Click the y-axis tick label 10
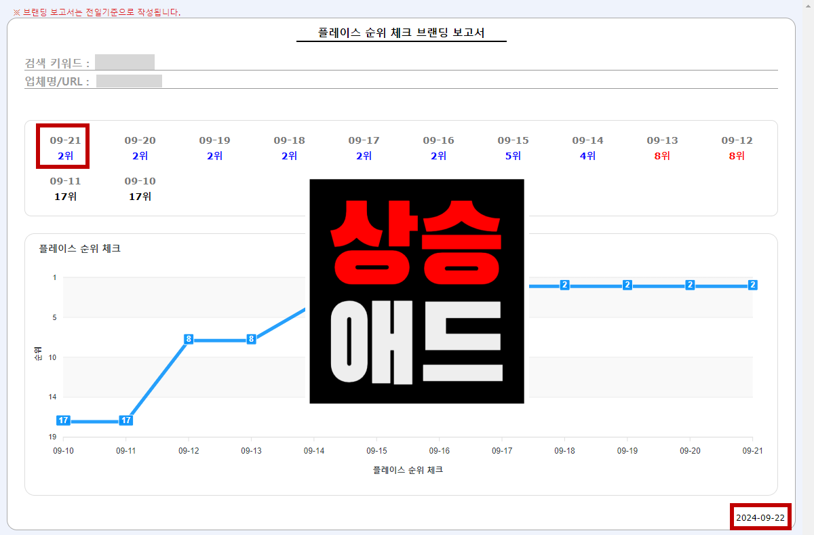 (53, 357)
